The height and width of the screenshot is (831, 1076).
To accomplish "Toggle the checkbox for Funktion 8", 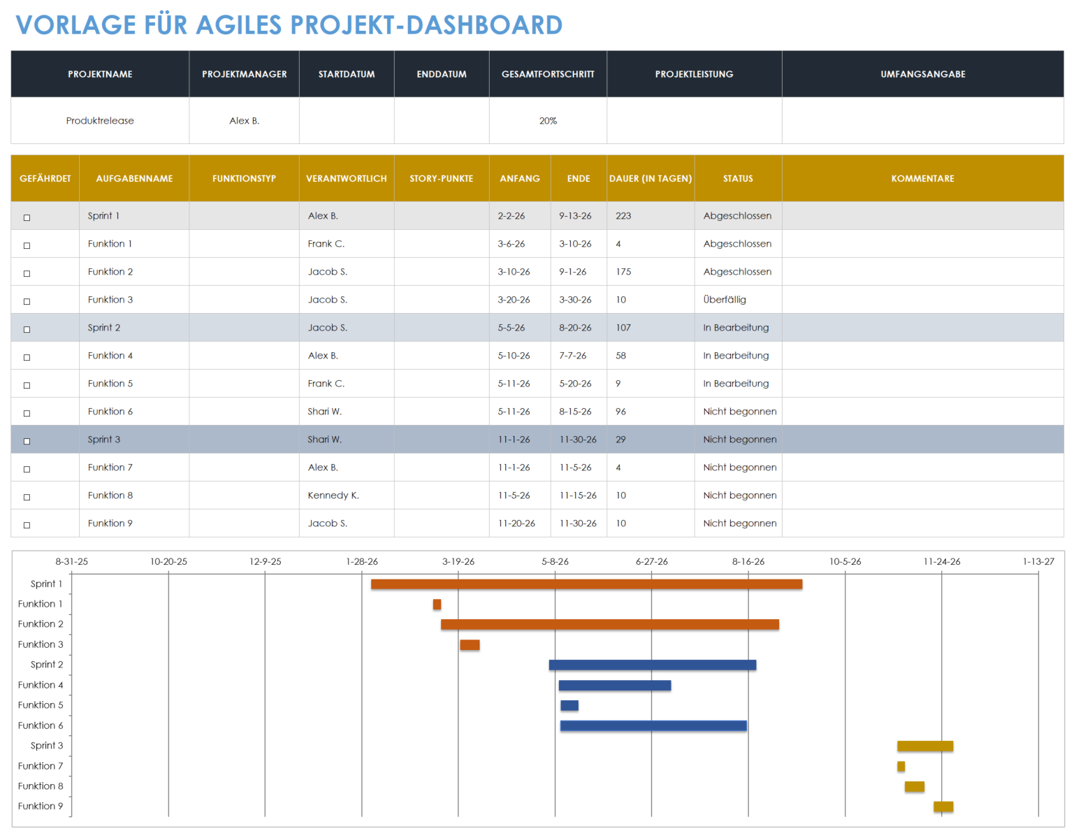I will coord(27,497).
